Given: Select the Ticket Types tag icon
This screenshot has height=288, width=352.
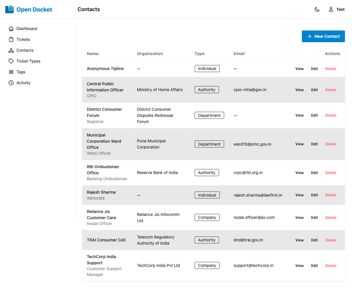Looking at the screenshot, I should (11, 61).
